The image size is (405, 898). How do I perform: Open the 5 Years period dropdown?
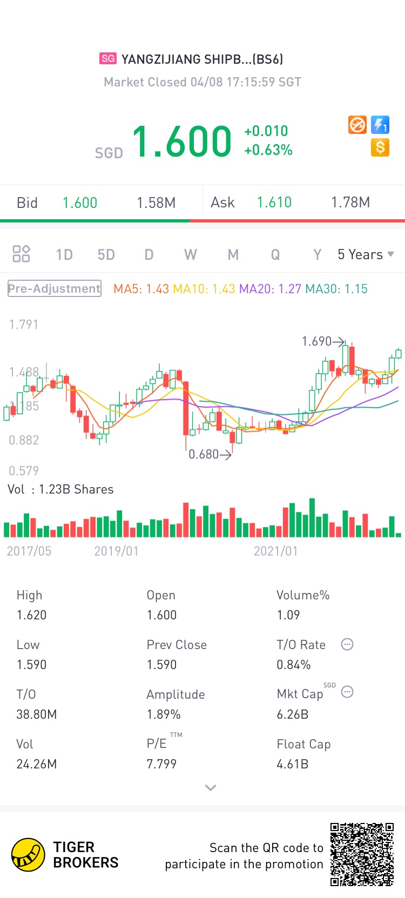[366, 254]
